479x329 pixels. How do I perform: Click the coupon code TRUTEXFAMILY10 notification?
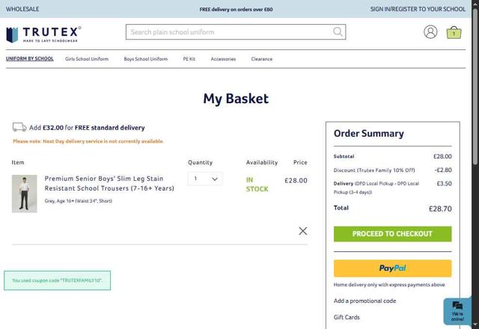(58, 280)
